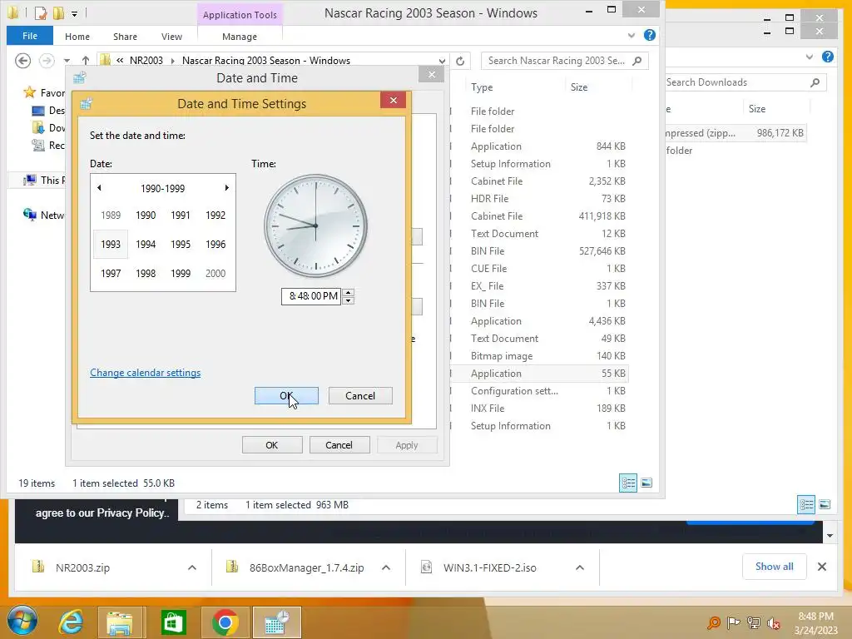Switch to the View ribbon tab
This screenshot has width=852, height=639.
pos(171,37)
